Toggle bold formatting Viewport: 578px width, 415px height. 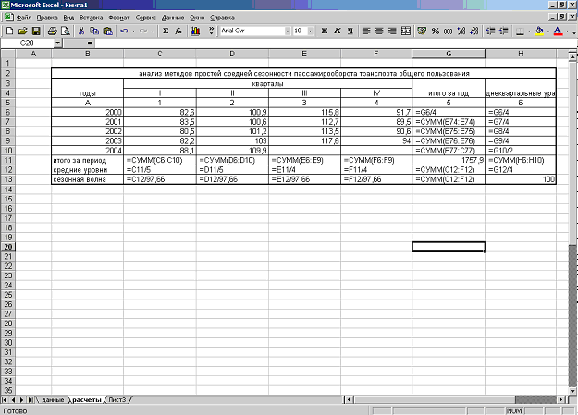point(322,31)
